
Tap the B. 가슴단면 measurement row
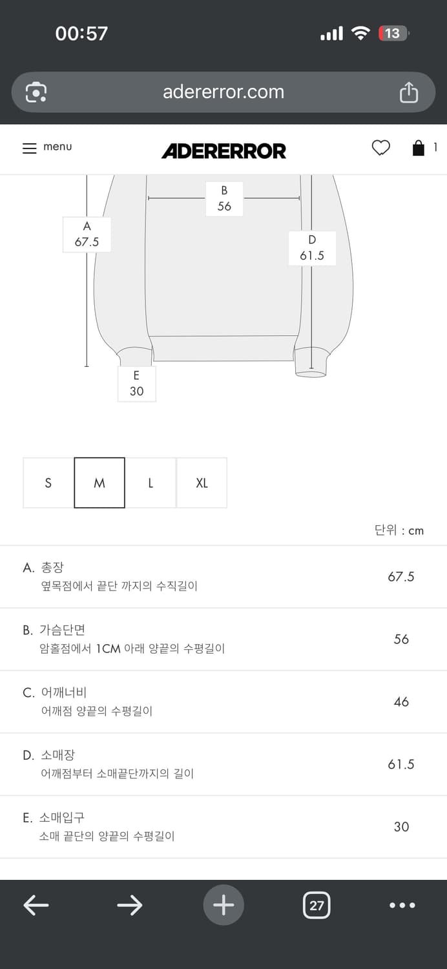pyautogui.click(x=224, y=639)
